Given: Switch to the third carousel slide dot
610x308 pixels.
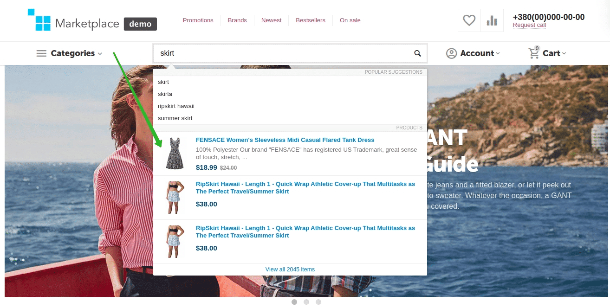Looking at the screenshot, I should [318, 302].
